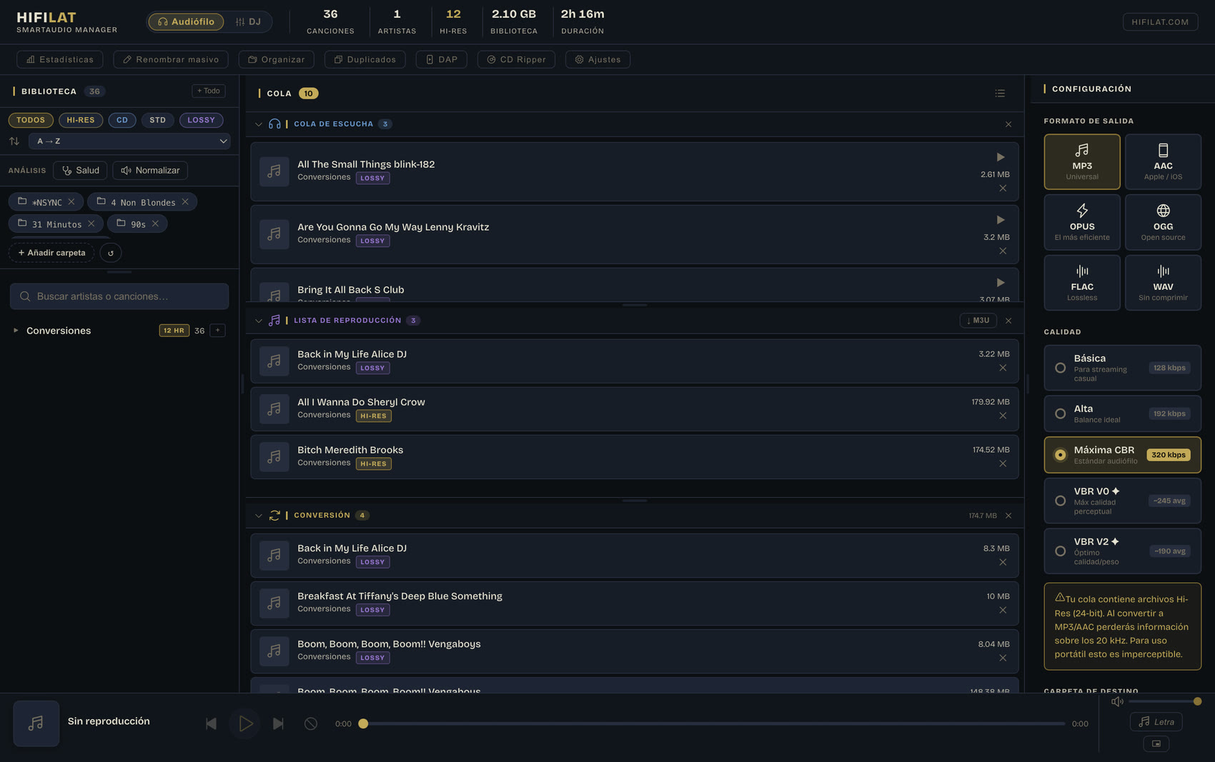This screenshot has height=762, width=1215.
Task: Mute the volume speaker icon
Action: click(x=1117, y=701)
